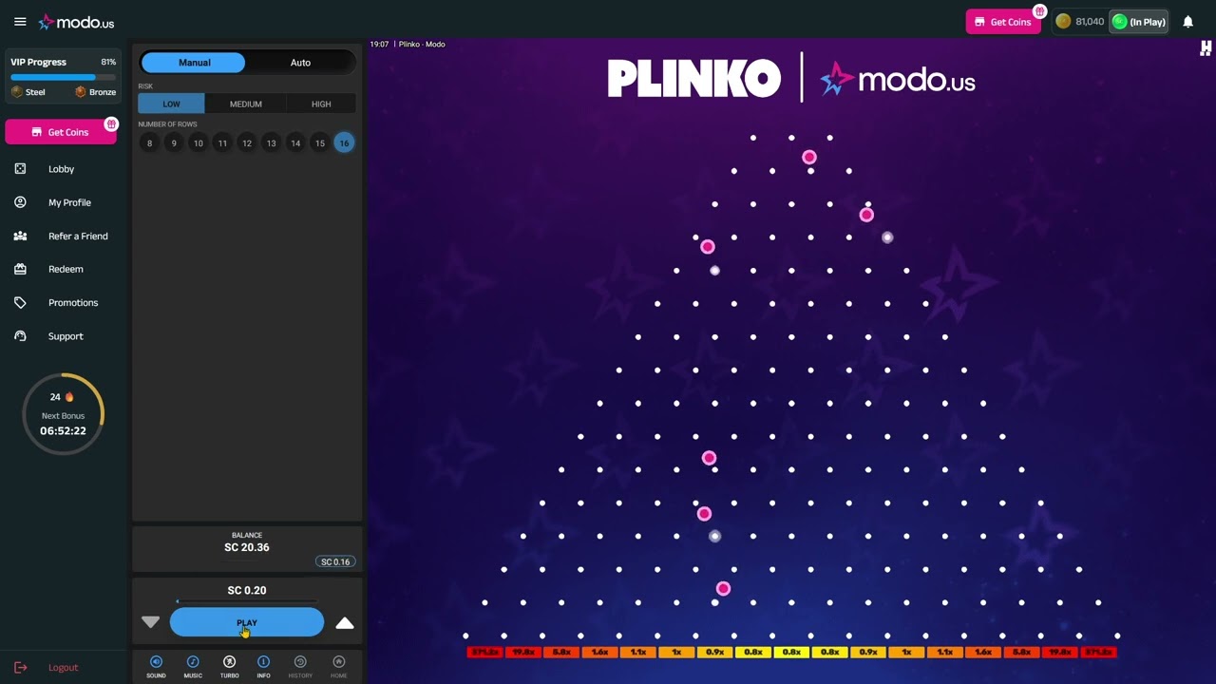Select HIGH risk level
This screenshot has width=1216, height=684.
(x=321, y=104)
